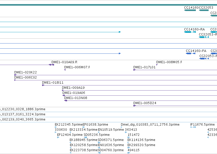217x154 pixels.
Task: Select DME1-019A06 clone label
Action: pyautogui.click(x=74, y=93)
